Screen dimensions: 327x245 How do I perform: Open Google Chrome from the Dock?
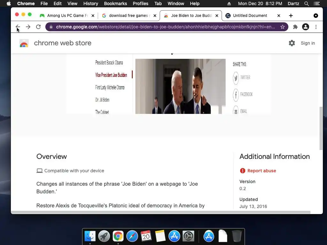click(118, 236)
